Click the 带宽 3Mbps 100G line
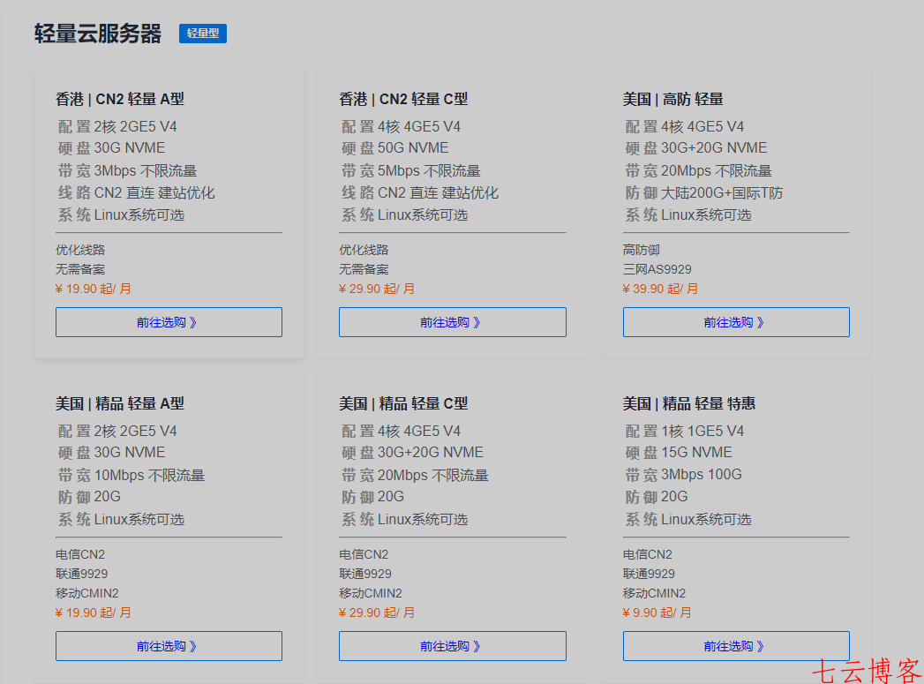Screen dimensions: 924x684 pyautogui.click(x=683, y=475)
